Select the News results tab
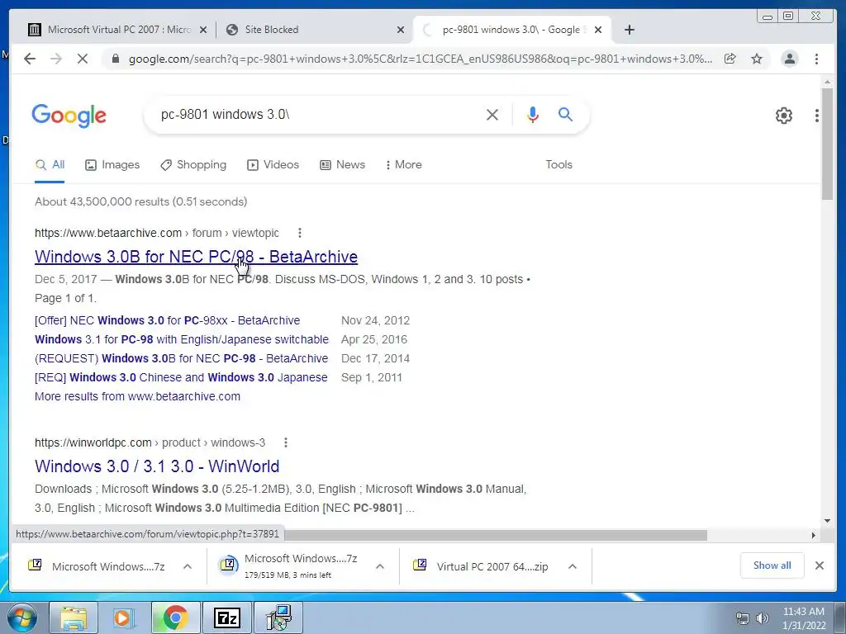Image resolution: width=846 pixels, height=634 pixels. [x=342, y=165]
